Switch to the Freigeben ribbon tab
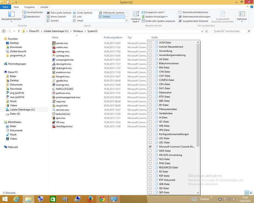This screenshot has width=254, height=203. 30,7
